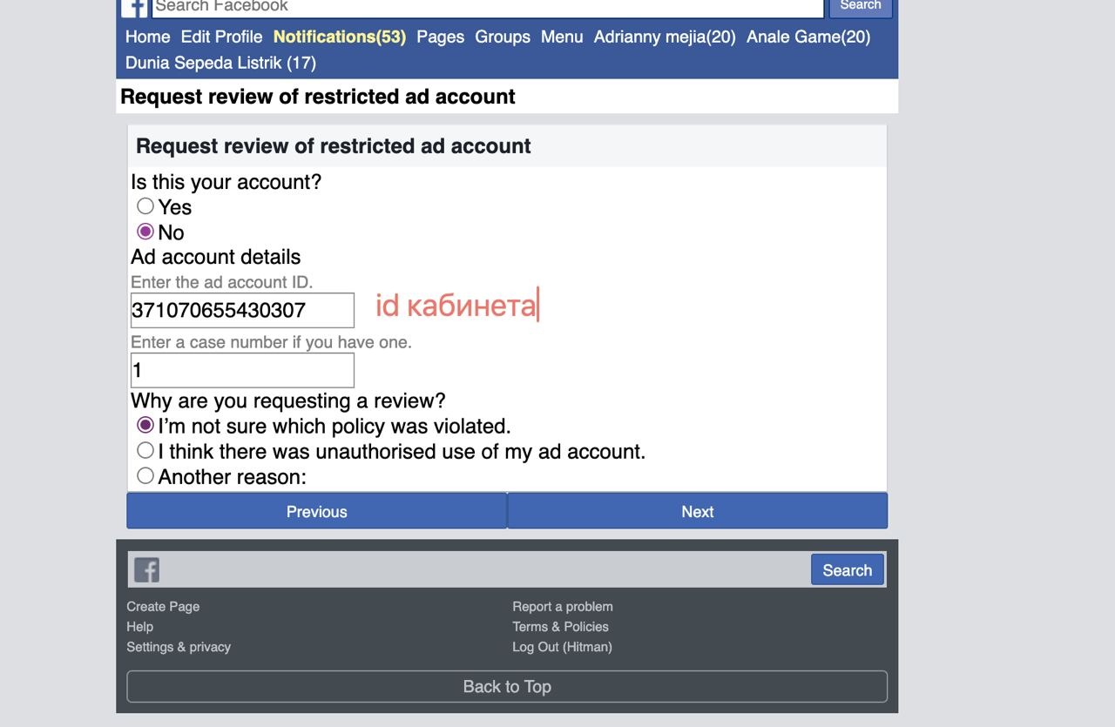
Task: Select the No radio button
Action: (145, 232)
